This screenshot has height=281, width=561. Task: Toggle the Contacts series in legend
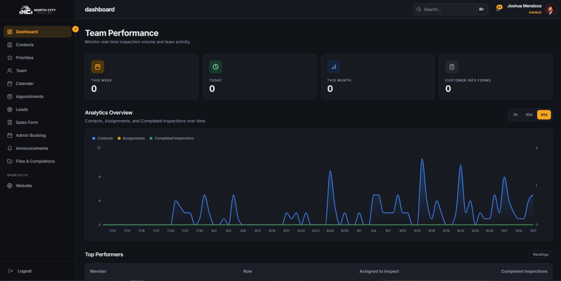(x=102, y=138)
